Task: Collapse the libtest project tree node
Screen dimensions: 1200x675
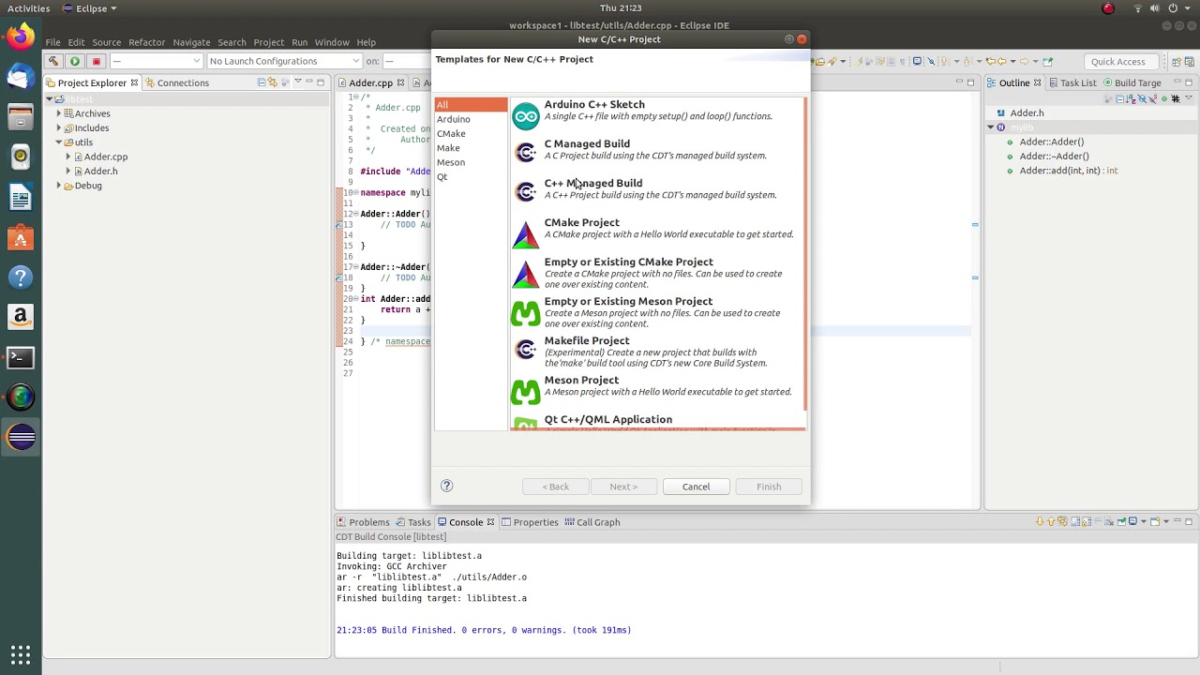Action: point(50,99)
